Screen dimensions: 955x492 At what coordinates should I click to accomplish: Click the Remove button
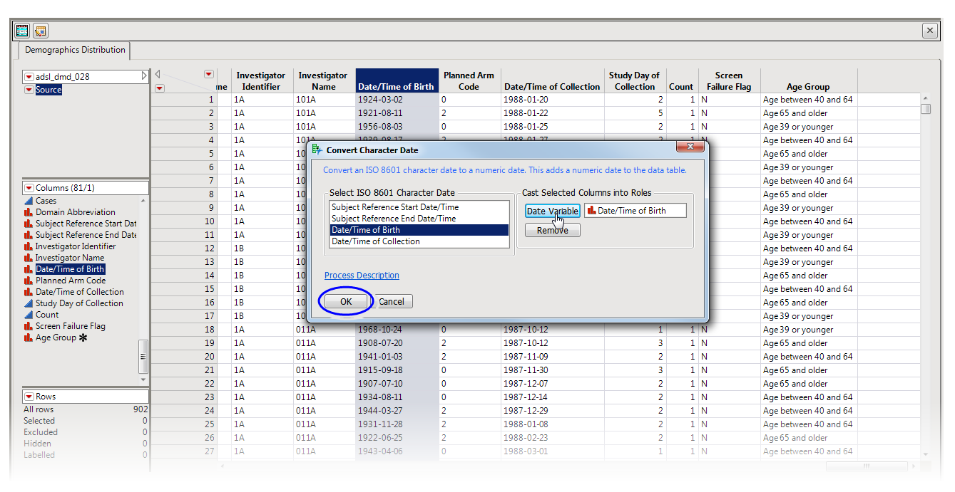pos(552,231)
